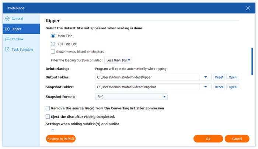Click the Toolbox briefcase icon
This screenshot has width=258, height=149.
(x=7, y=39)
